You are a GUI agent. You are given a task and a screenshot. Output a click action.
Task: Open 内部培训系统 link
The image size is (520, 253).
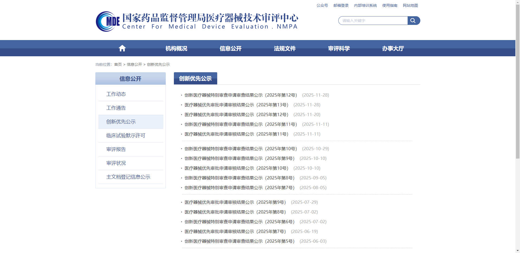(x=365, y=5)
